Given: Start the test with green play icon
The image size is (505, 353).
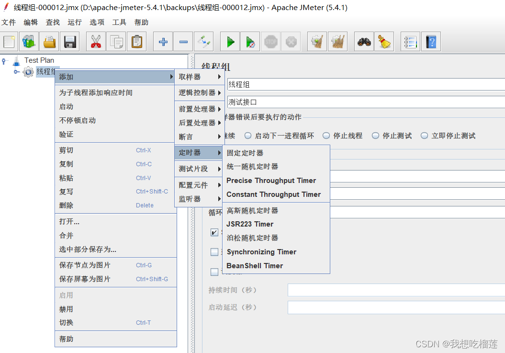Looking at the screenshot, I should tap(230, 42).
